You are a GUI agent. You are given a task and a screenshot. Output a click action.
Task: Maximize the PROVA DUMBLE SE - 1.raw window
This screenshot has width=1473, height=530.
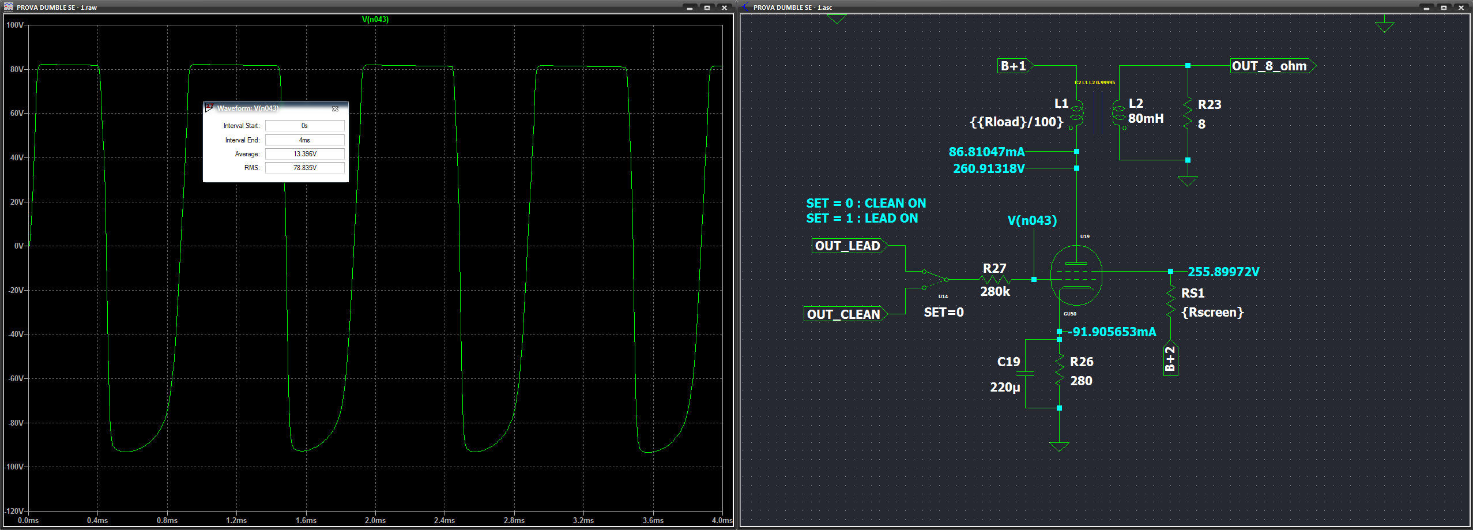707,7
